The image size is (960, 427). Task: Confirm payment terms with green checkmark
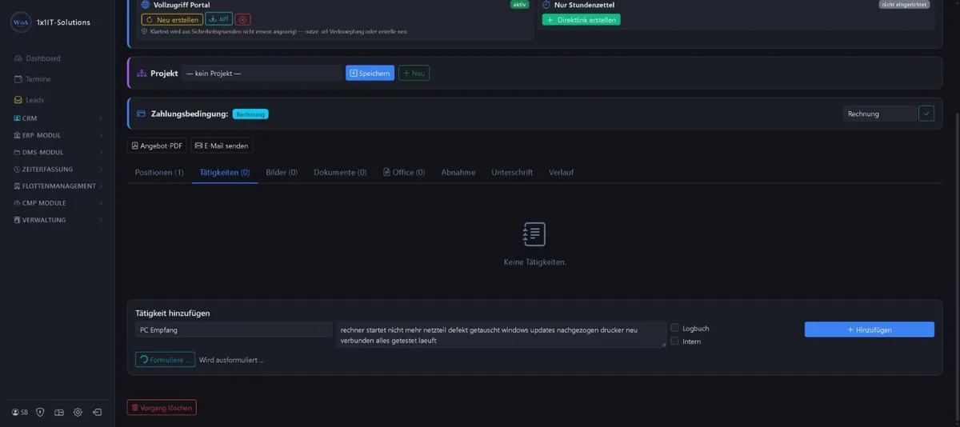coord(926,114)
